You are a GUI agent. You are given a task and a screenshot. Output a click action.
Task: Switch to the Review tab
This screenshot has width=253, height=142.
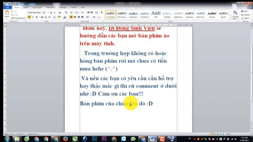pyautogui.click(x=74, y=7)
